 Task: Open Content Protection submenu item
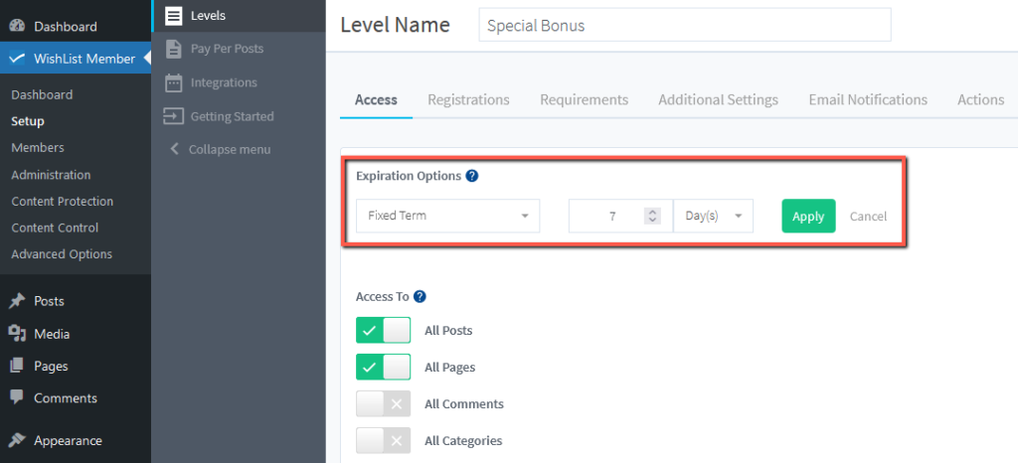(63, 202)
